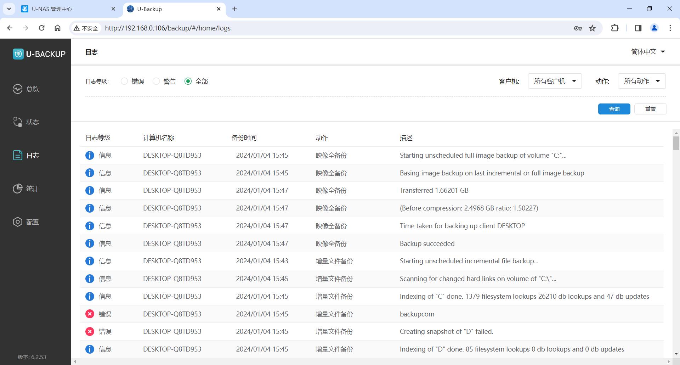
Task: Select the 日志 logs menu item
Action: tap(33, 155)
